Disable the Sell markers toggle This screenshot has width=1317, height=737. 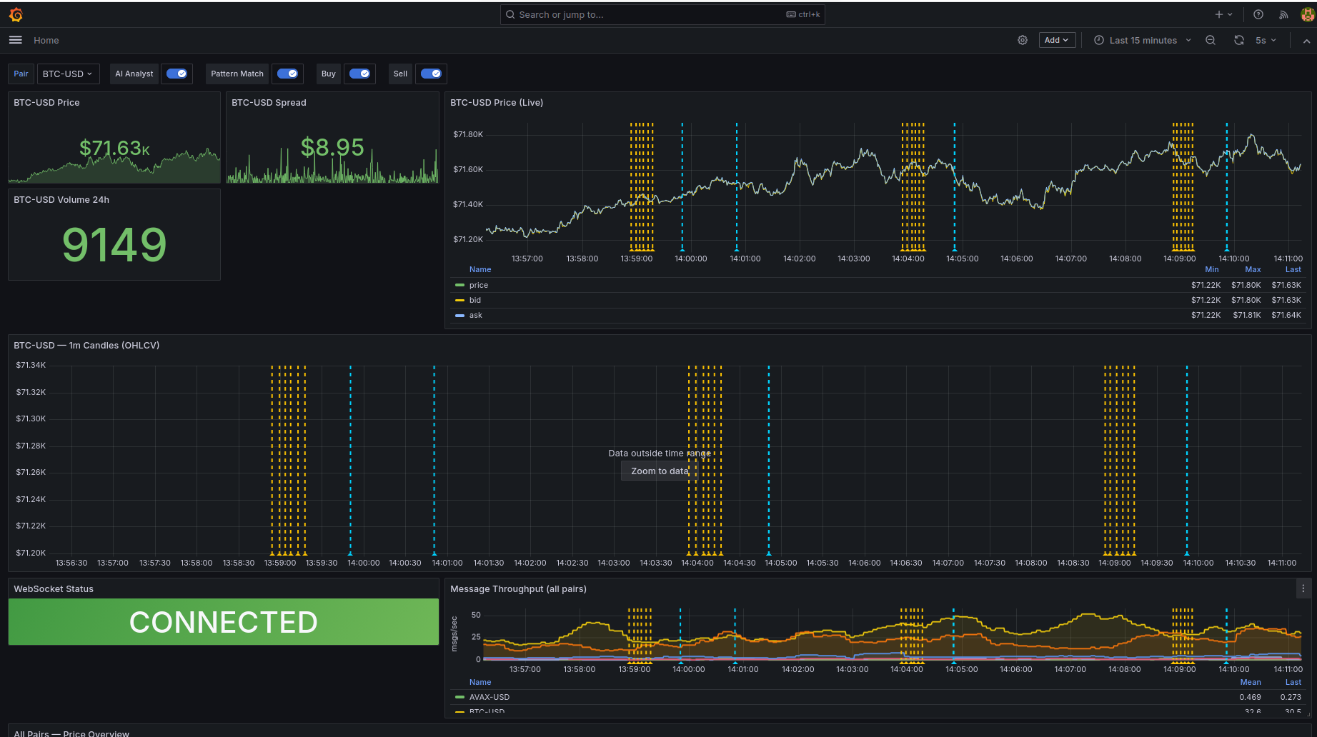pyautogui.click(x=431, y=74)
